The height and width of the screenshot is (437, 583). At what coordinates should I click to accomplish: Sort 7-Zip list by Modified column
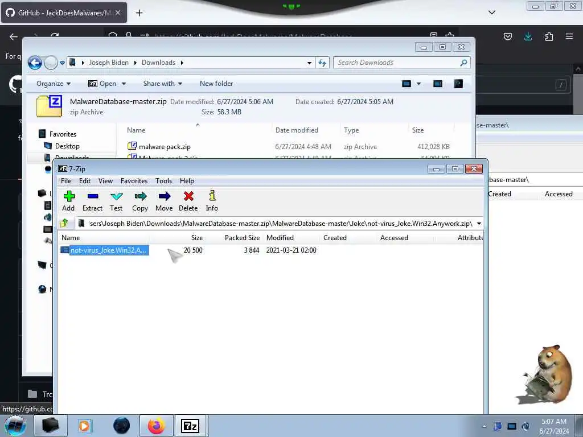pyautogui.click(x=280, y=238)
